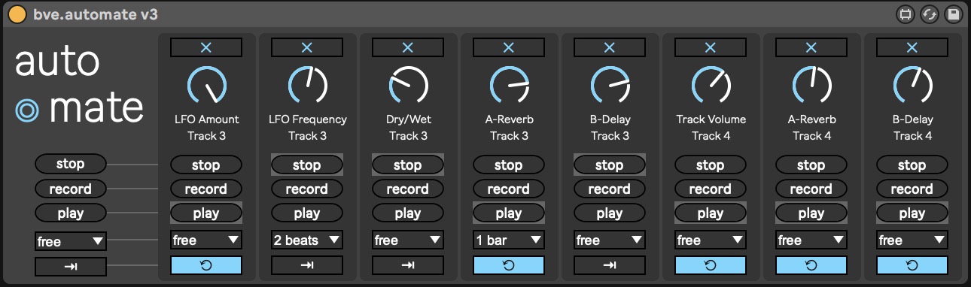
Task: Record the B-Delay Track 4 slot
Action: pyautogui.click(x=912, y=189)
